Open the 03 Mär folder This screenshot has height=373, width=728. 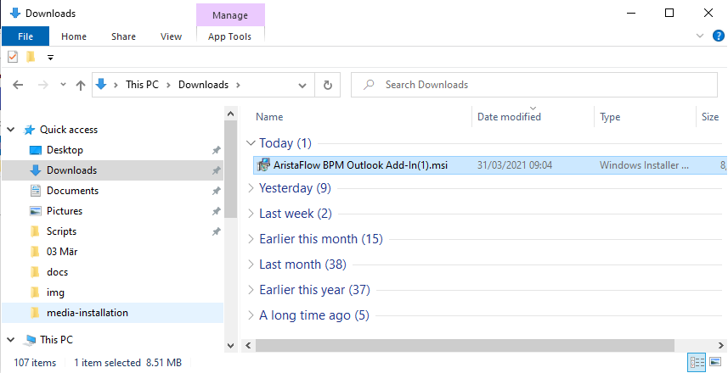(62, 252)
